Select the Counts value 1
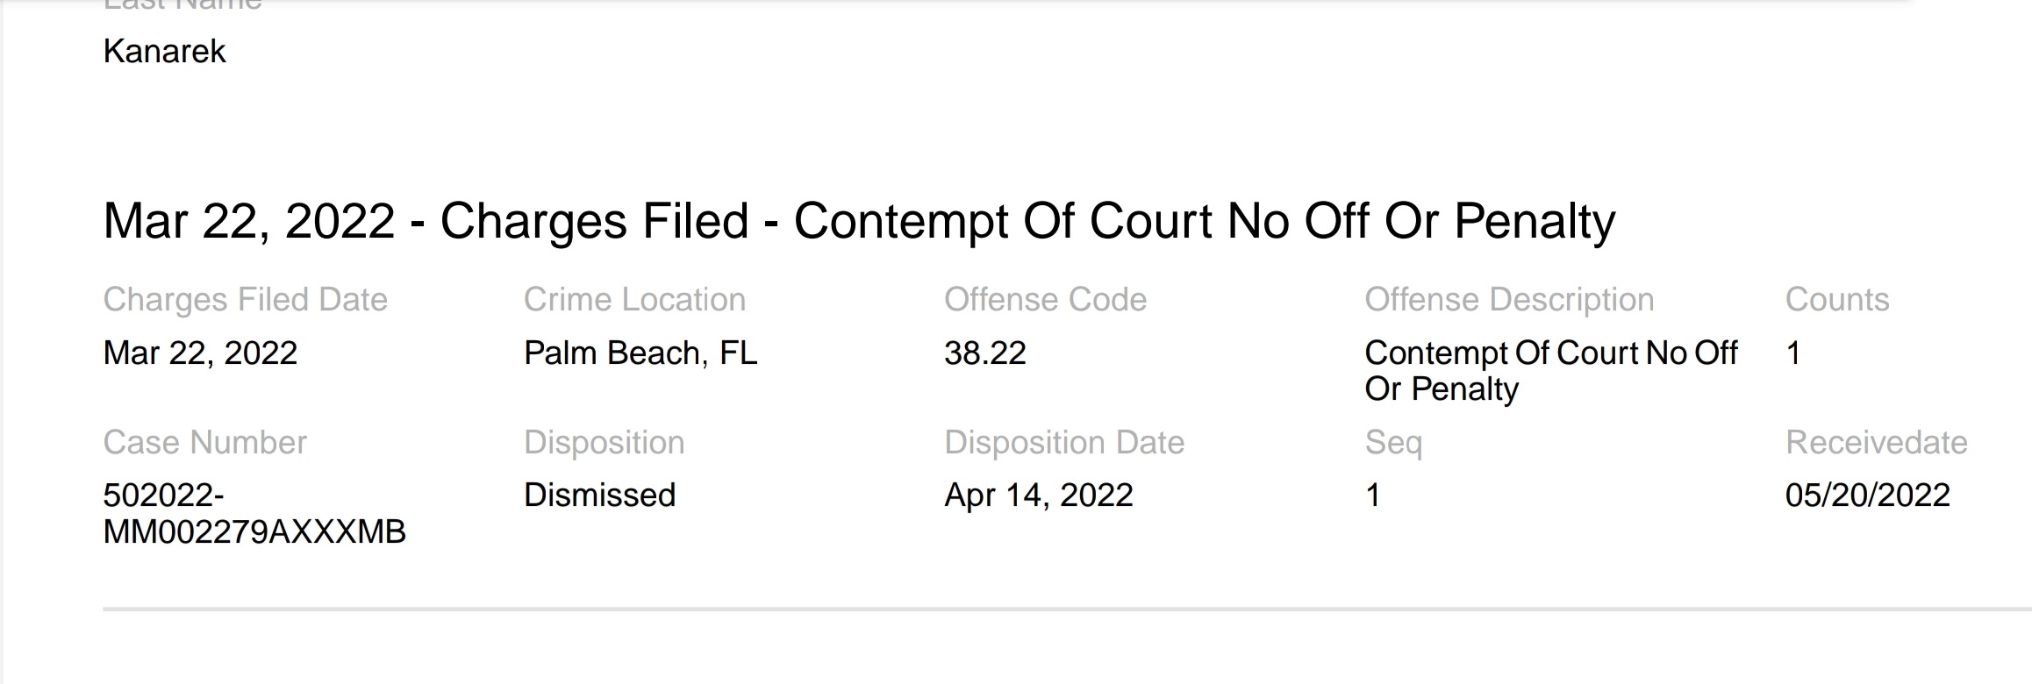This screenshot has width=2032, height=684. point(1793,353)
